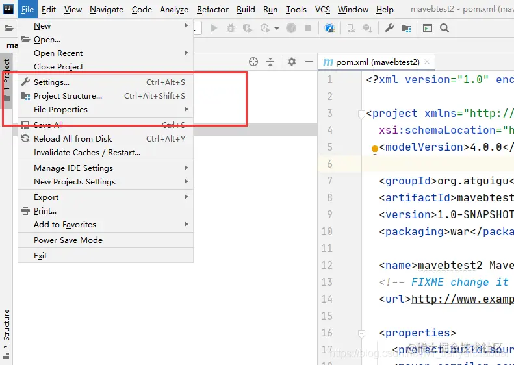Open the Edit menu
This screenshot has width=514, height=365.
pyautogui.click(x=49, y=10)
